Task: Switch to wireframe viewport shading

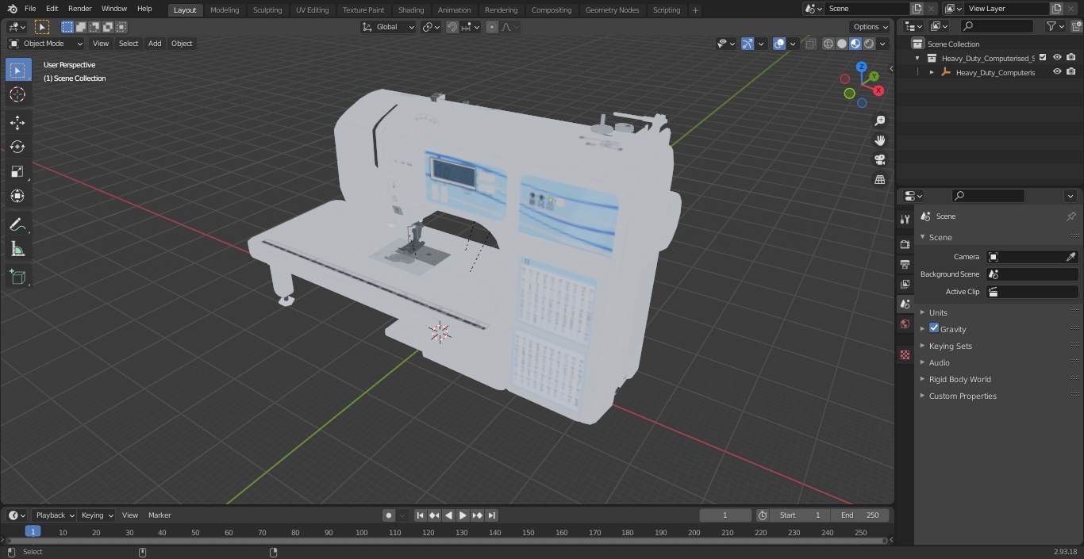Action: 828,44
